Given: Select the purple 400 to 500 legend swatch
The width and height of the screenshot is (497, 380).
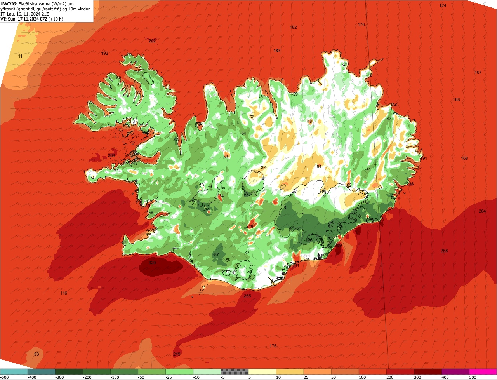Looking at the screenshot, I should (x=455, y=371).
